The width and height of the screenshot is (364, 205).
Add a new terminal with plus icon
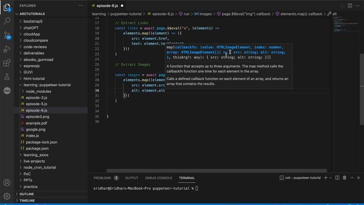pyautogui.click(x=325, y=178)
